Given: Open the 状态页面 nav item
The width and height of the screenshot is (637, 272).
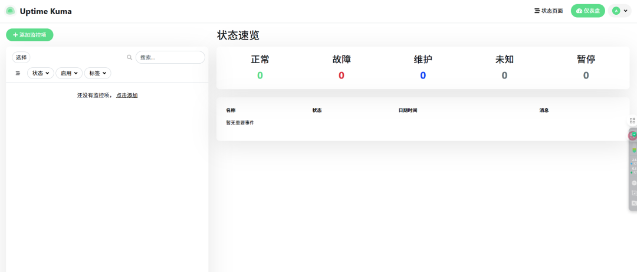Looking at the screenshot, I should (x=549, y=11).
